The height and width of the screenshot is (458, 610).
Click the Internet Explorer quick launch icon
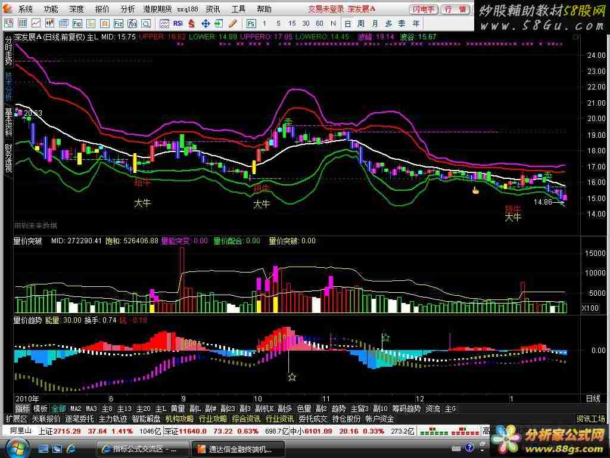(71, 448)
